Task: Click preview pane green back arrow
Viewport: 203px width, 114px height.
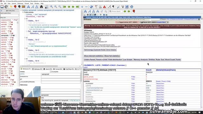Action: pos(125,11)
